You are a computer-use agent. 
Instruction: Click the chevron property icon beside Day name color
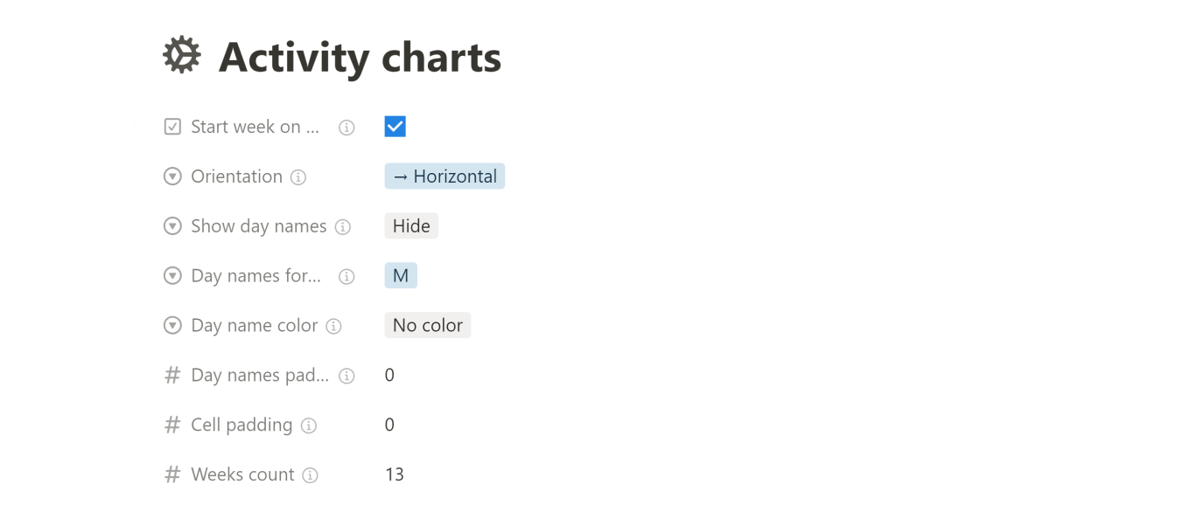(x=172, y=324)
